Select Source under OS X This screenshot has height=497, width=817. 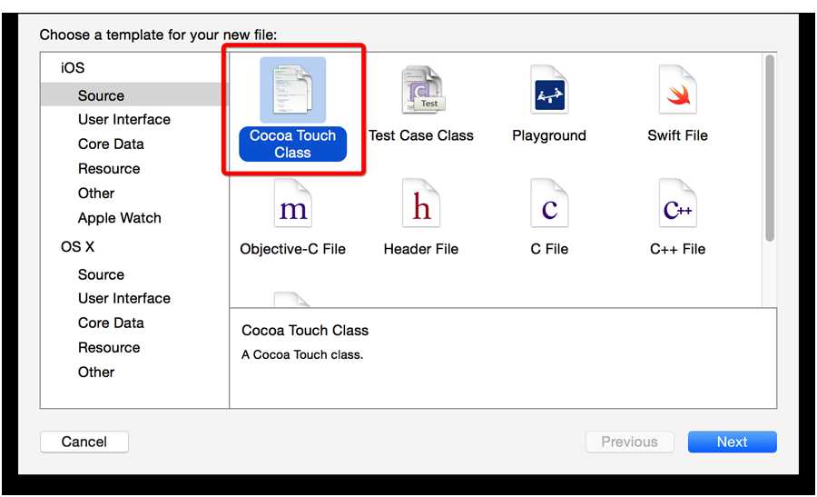[x=101, y=274]
